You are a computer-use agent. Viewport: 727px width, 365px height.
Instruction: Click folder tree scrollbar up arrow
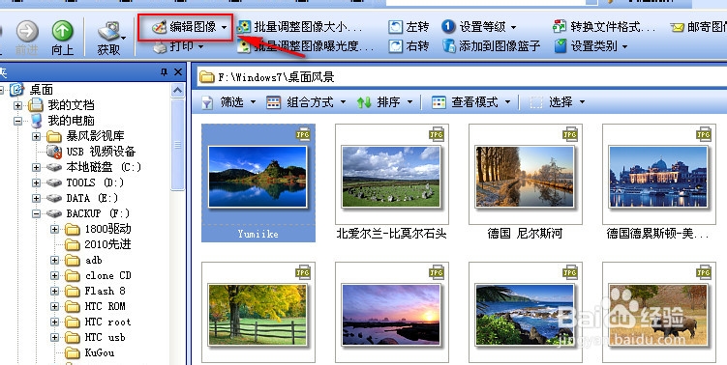tap(177, 90)
